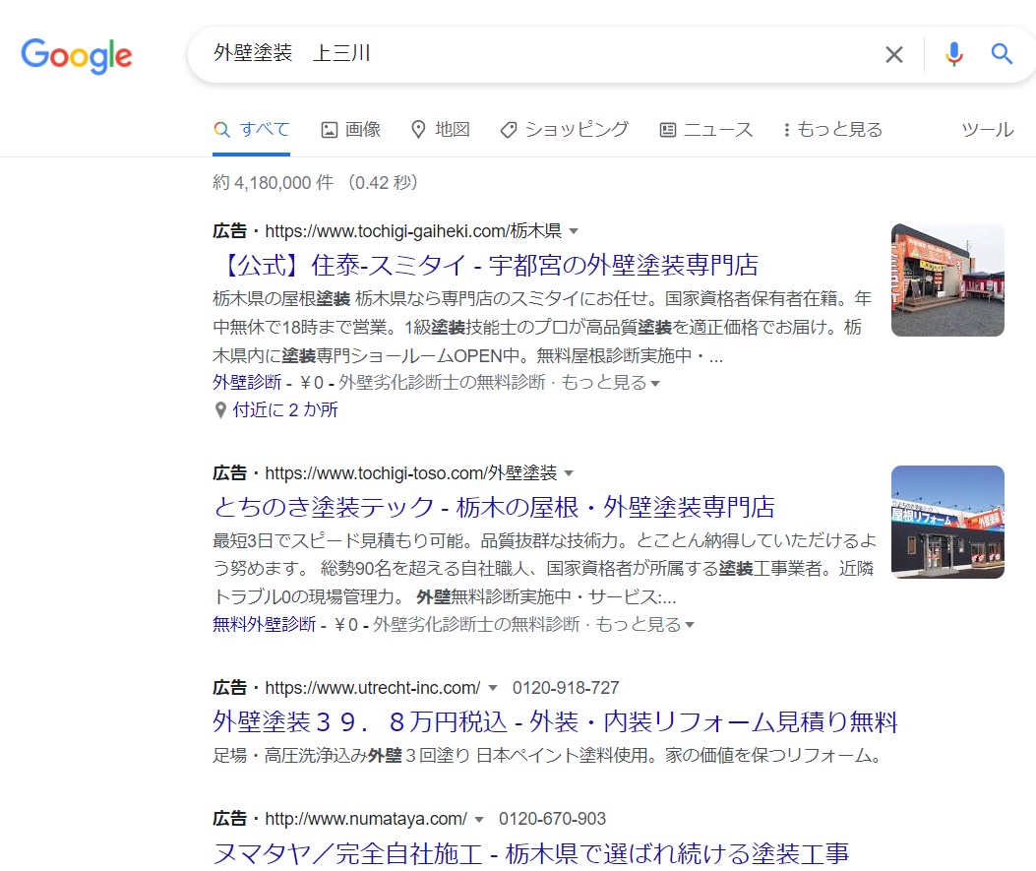Open とちのき塗装テック ad title link

[x=494, y=508]
